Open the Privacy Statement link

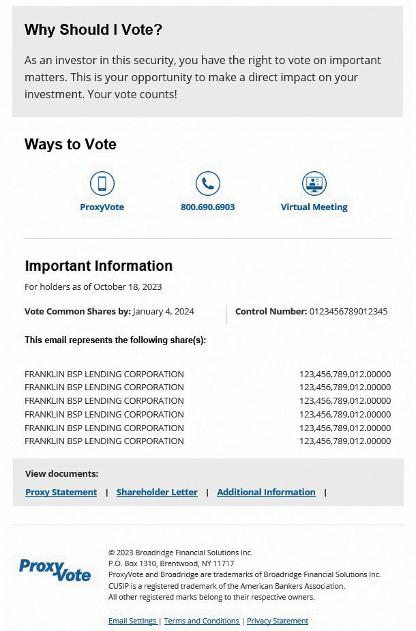(x=278, y=621)
